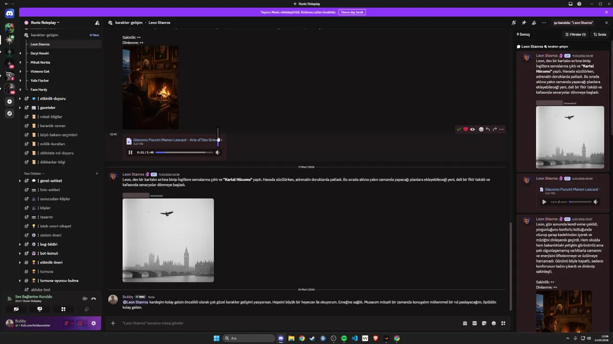Screen dimensions: 613x344
Task: Mute notifications for this thread in header
Action: coord(514,22)
